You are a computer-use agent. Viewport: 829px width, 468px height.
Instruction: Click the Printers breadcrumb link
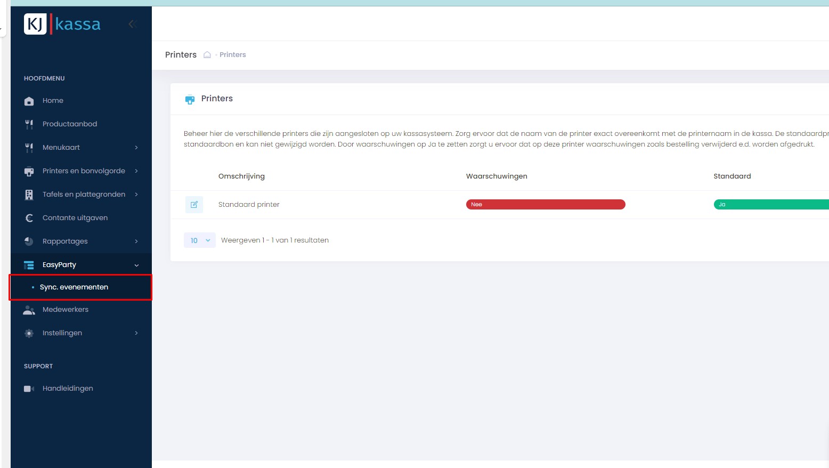233,55
